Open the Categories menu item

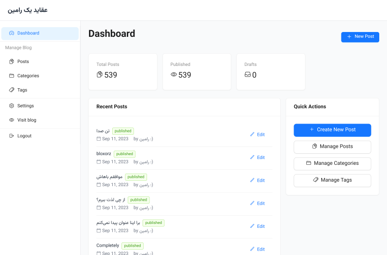[28, 76]
